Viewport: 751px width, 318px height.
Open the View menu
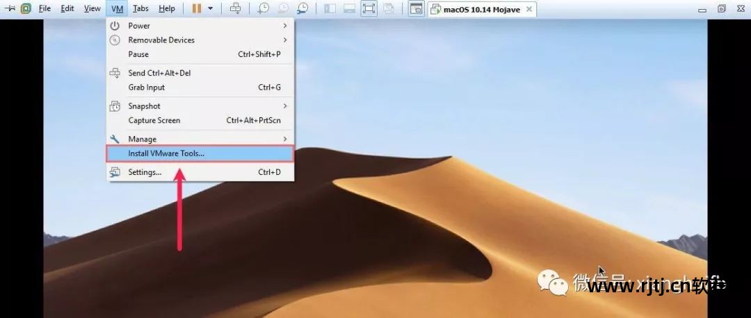point(92,8)
